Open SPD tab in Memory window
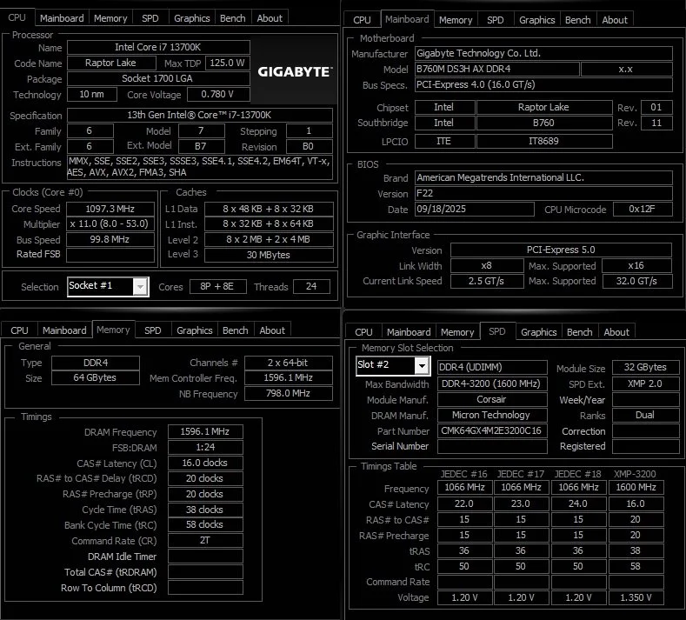Viewport: 686px width, 620px height. [x=153, y=330]
